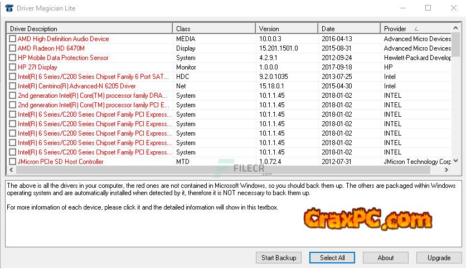
Task: Sort list by Version column header
Action: (x=287, y=29)
